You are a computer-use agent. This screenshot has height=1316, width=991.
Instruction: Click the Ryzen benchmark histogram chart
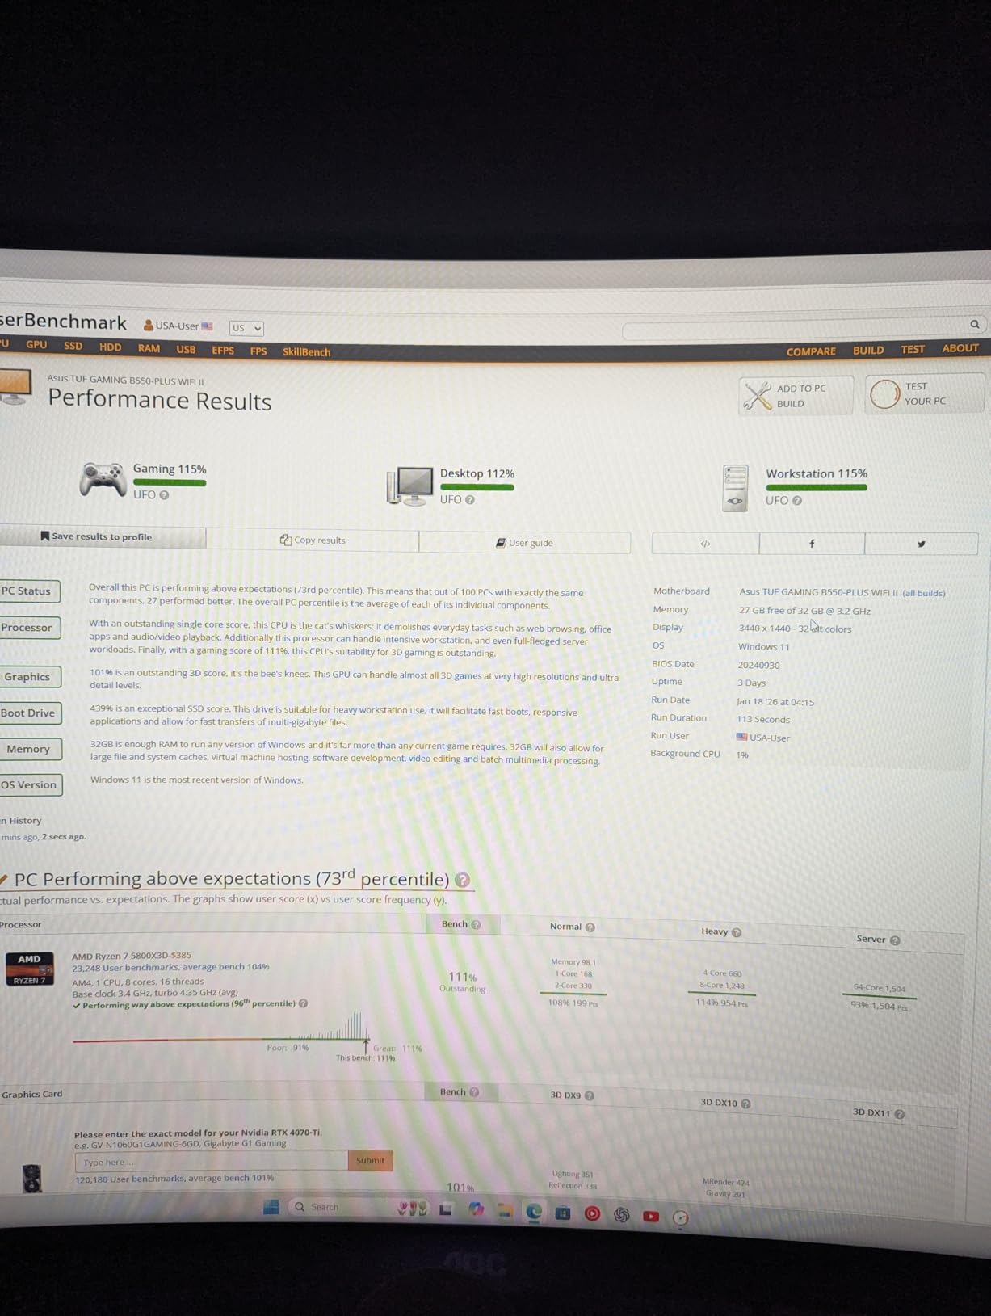point(222,1028)
